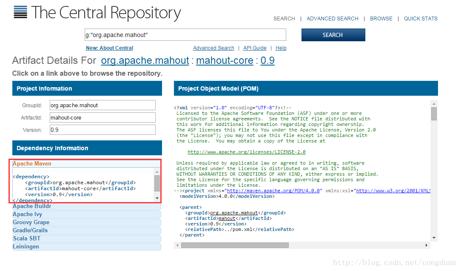Click the version line in Maven dependency snippet
Image resolution: width=461 pixels, height=271 pixels.
pos(59,194)
